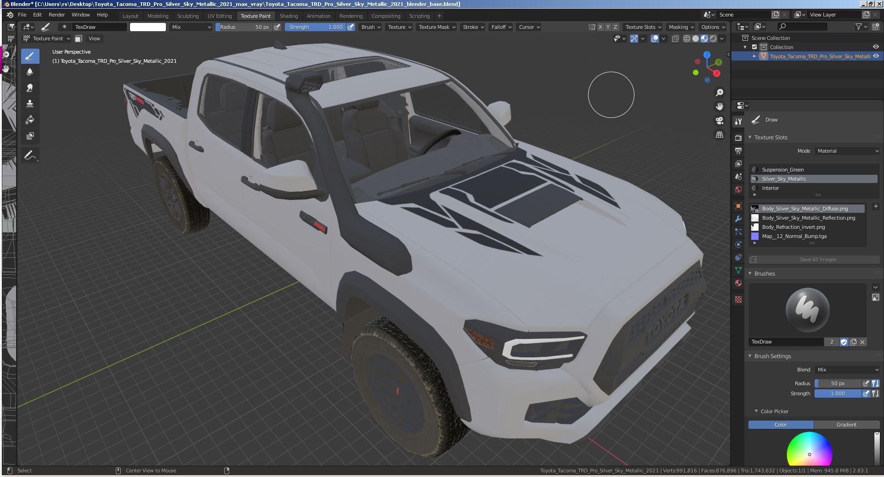Open the Options dropdown

coord(713,27)
